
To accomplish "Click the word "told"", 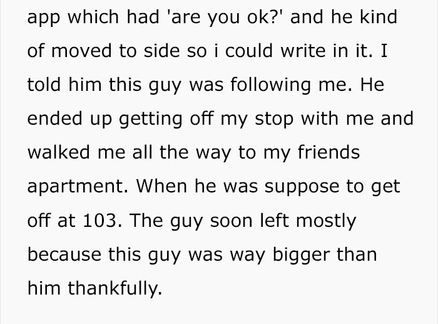I will pos(43,85).
